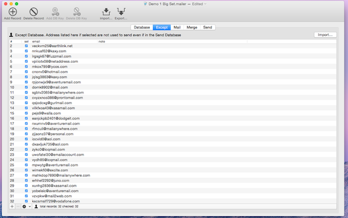Click the minus icon below the list

click(x=18, y=206)
